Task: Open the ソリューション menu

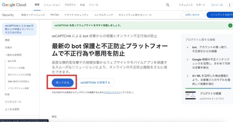Action: tap(52, 5)
